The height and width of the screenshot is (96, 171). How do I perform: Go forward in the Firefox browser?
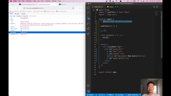point(14,8)
